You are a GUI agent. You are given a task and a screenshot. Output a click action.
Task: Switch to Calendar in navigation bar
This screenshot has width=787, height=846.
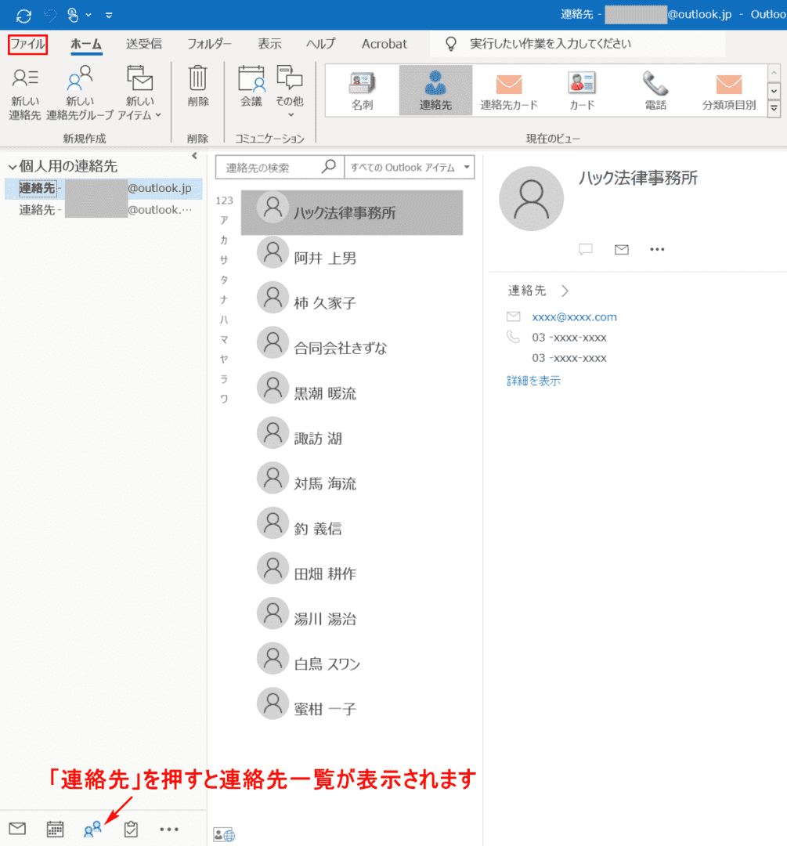[x=55, y=829]
